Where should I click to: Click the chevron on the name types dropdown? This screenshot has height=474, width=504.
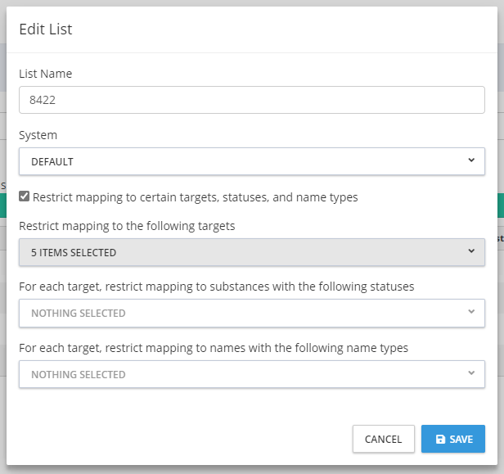click(x=471, y=373)
